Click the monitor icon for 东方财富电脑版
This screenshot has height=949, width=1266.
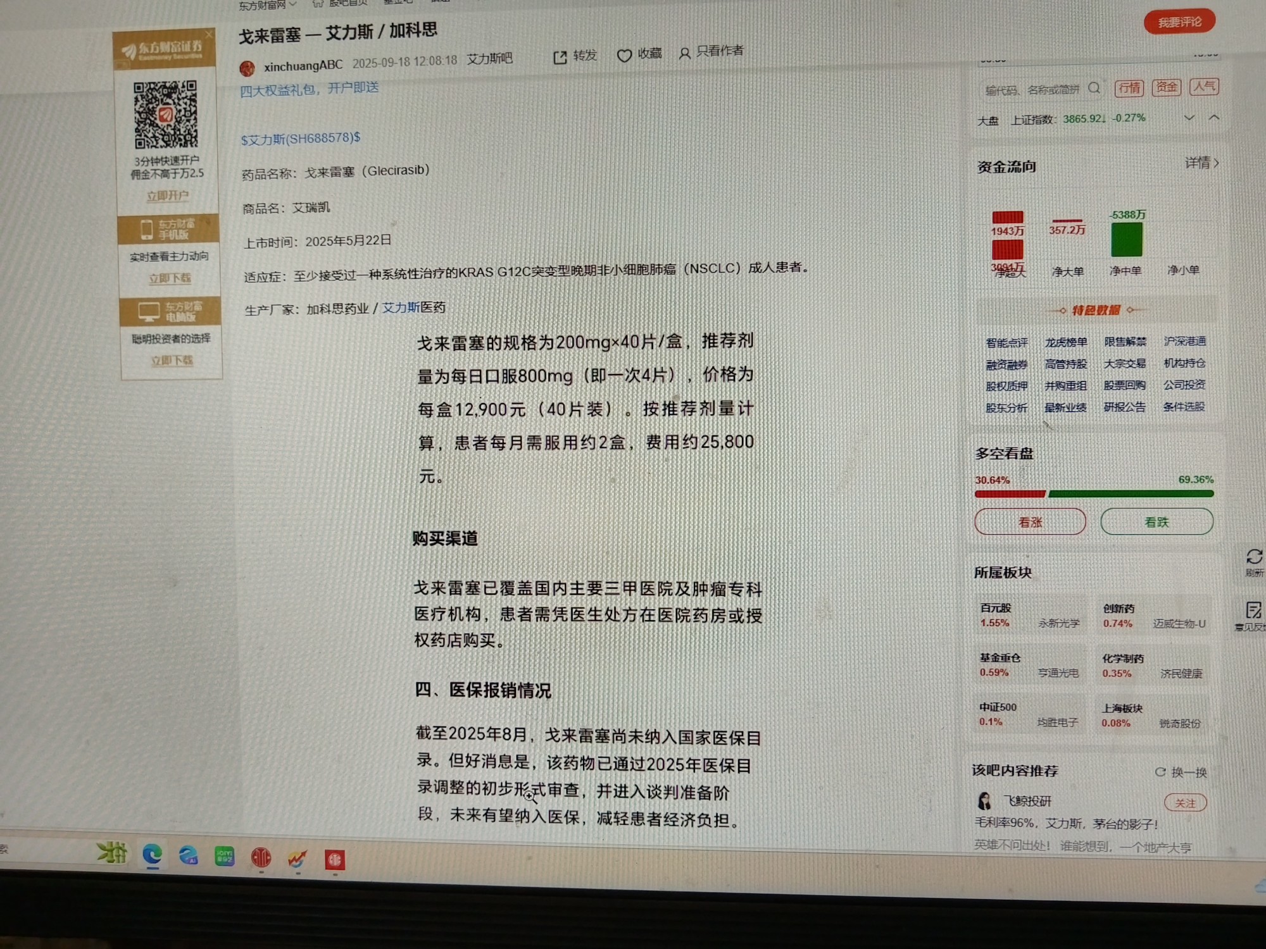(x=149, y=311)
